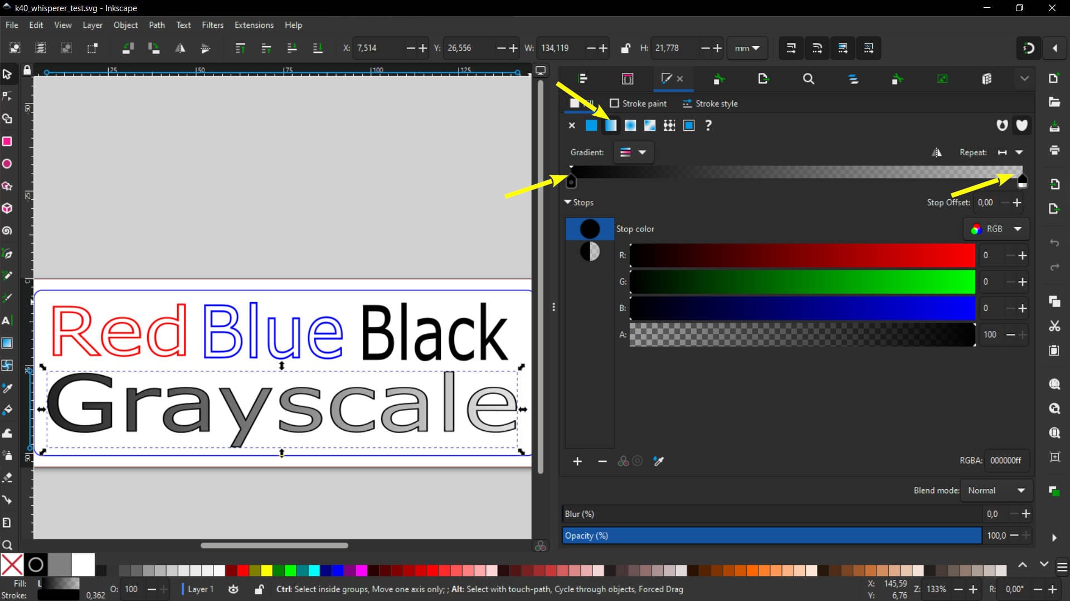Open the Filters menu
Viewport: 1070px width, 601px height.
[x=212, y=24]
